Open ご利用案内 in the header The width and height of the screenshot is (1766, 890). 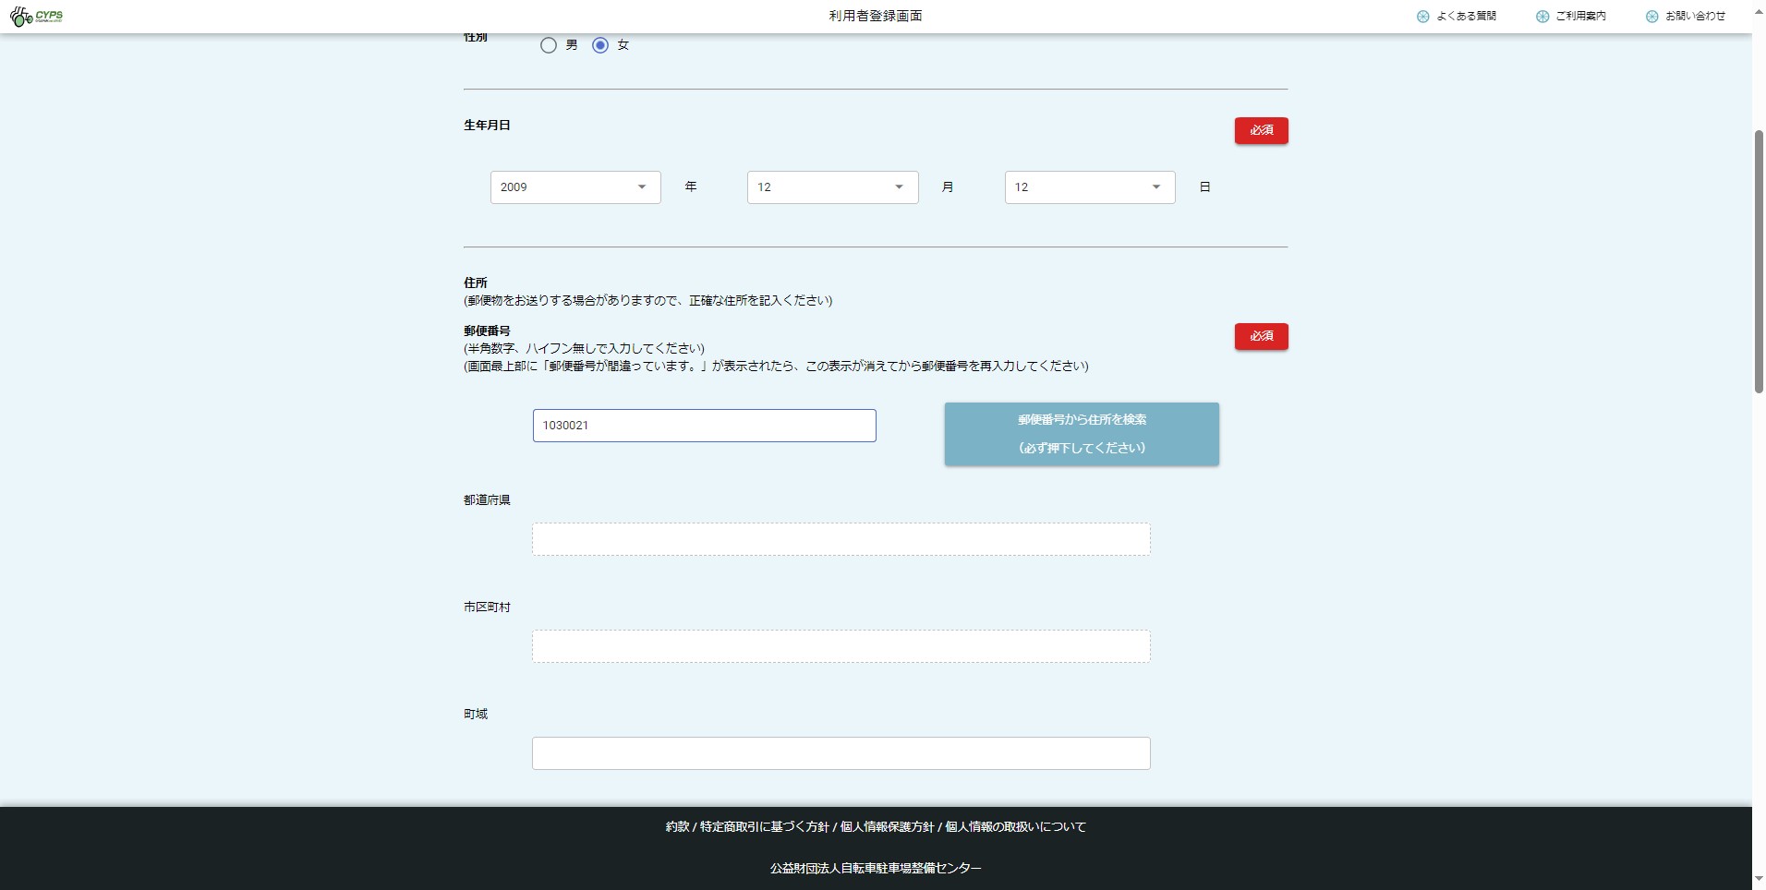(1571, 17)
